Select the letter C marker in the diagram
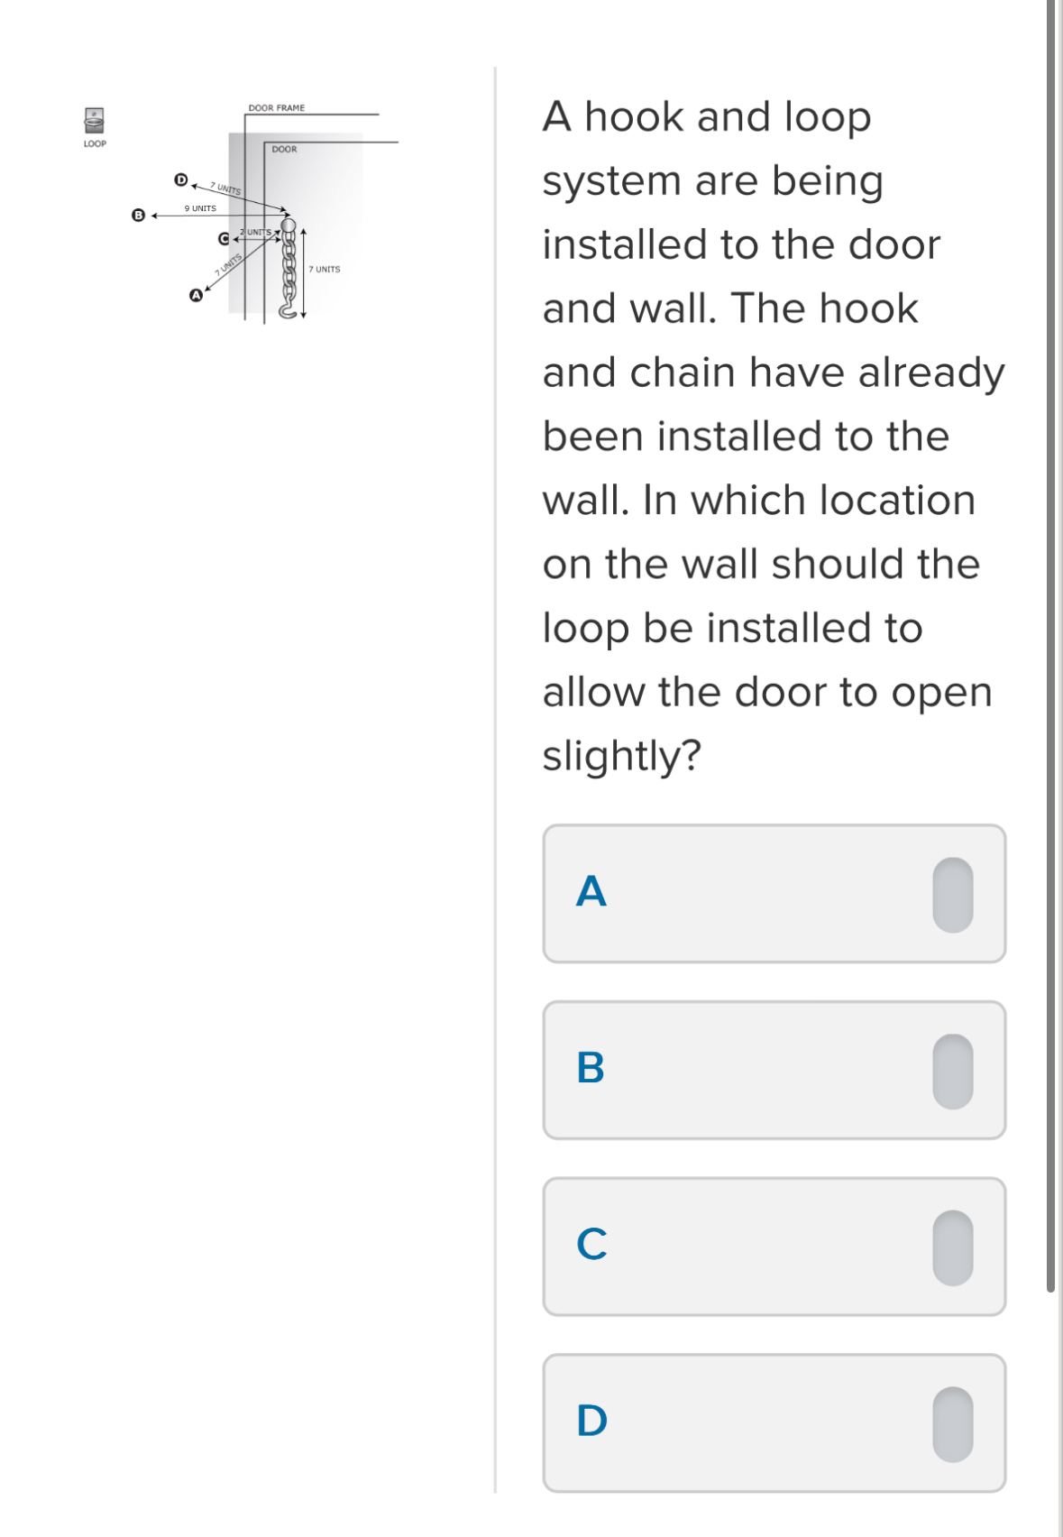 (225, 238)
